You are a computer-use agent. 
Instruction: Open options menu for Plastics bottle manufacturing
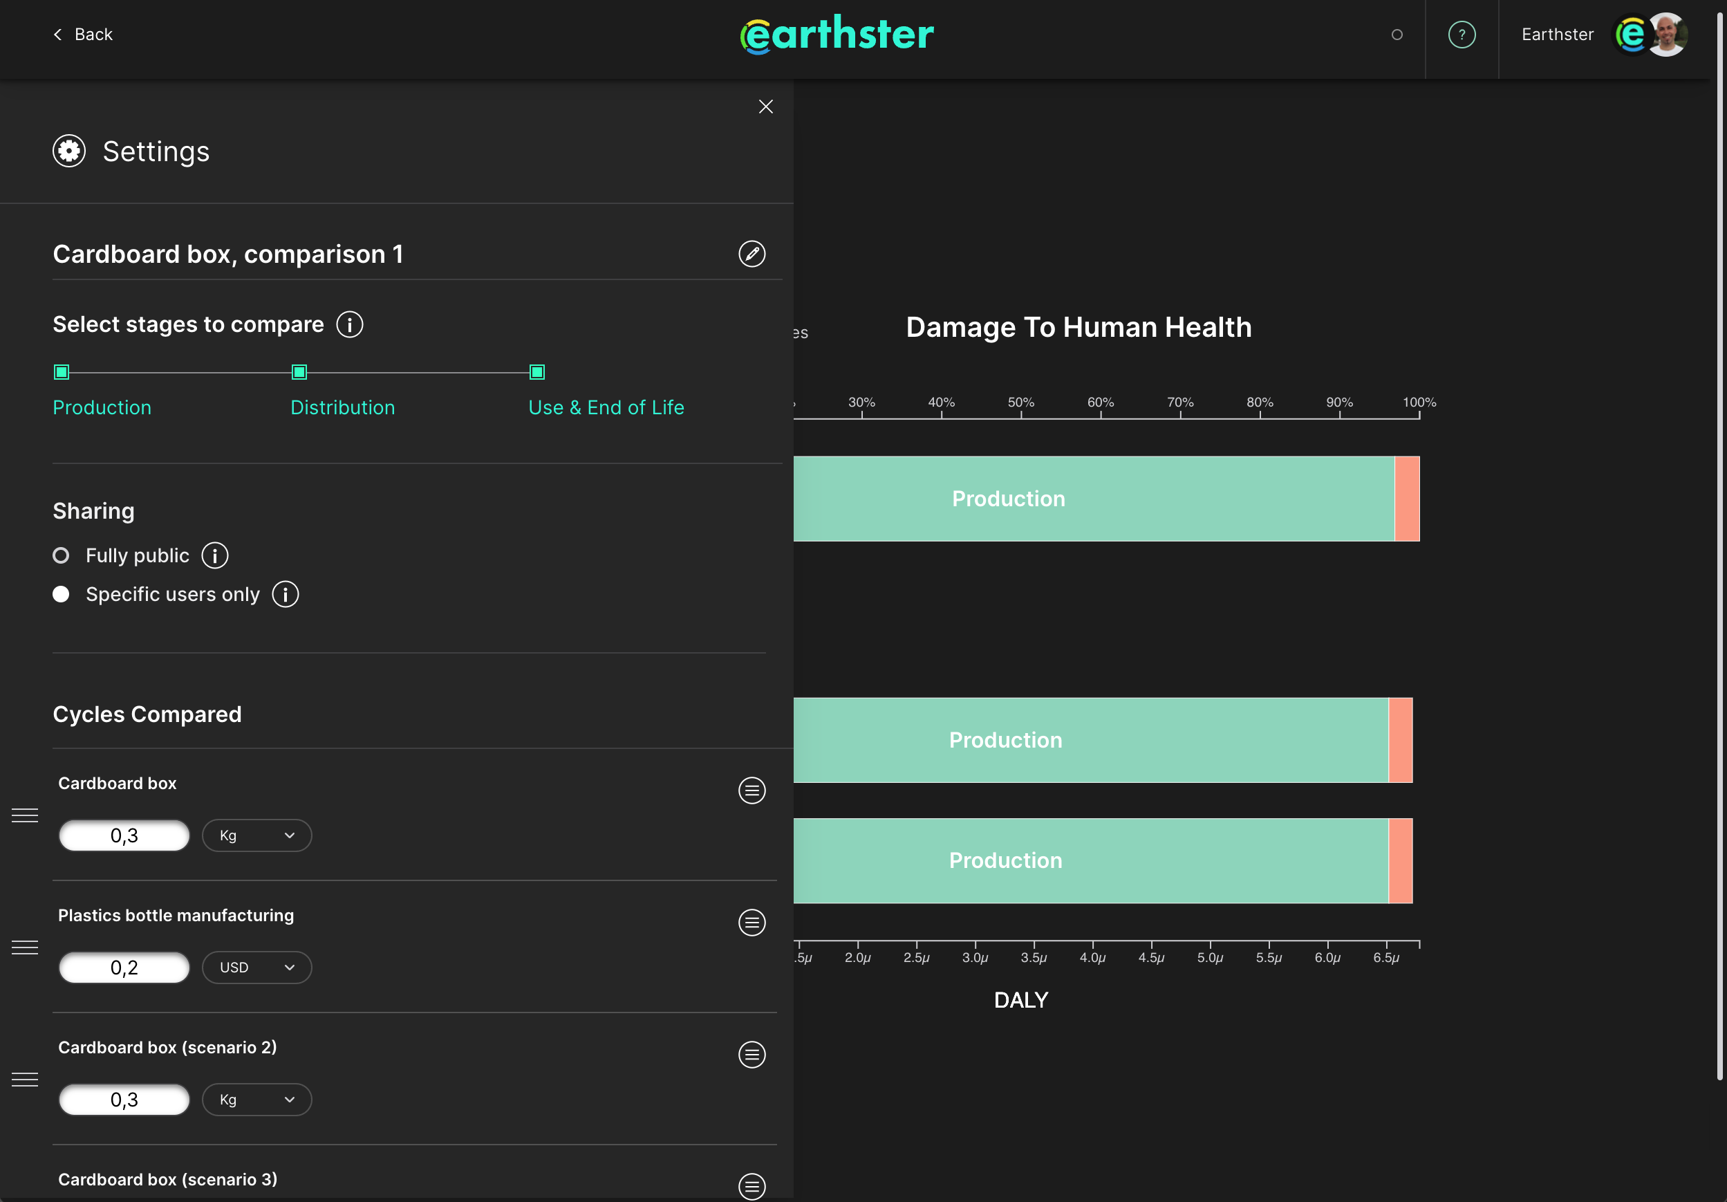(752, 923)
